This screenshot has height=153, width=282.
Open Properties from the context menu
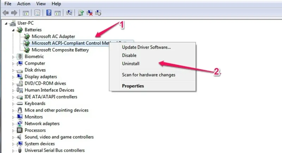(133, 86)
